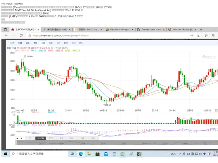This screenshot has width=218, height=163.
Task: Close the Anue tab
Action: pos(70,29)
